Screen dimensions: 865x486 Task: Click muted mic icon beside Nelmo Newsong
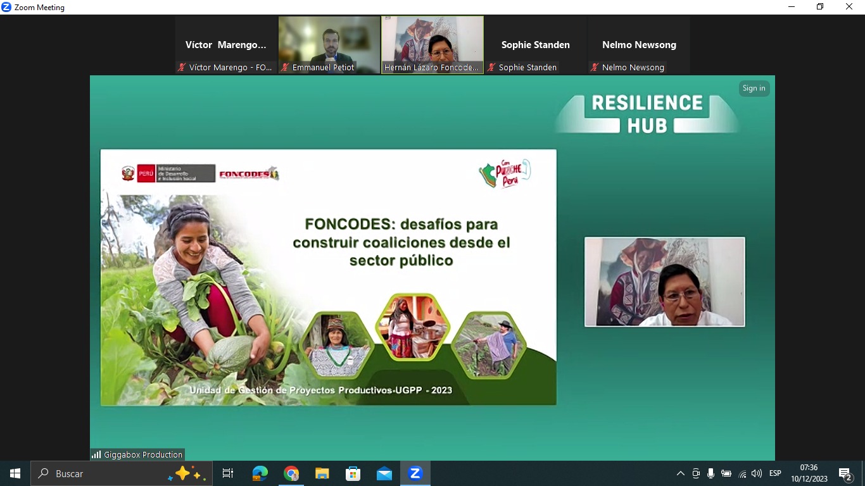pyautogui.click(x=595, y=67)
